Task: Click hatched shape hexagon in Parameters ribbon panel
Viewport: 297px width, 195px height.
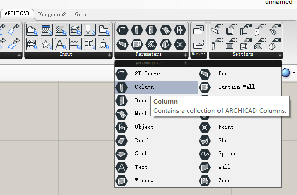Action: (x=151, y=44)
